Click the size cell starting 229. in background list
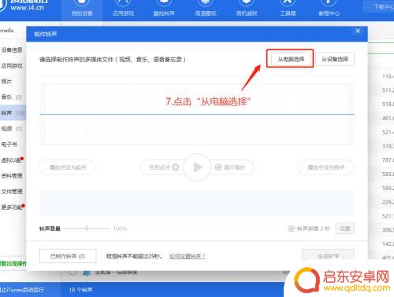This screenshot has width=394, height=297. click(x=388, y=202)
